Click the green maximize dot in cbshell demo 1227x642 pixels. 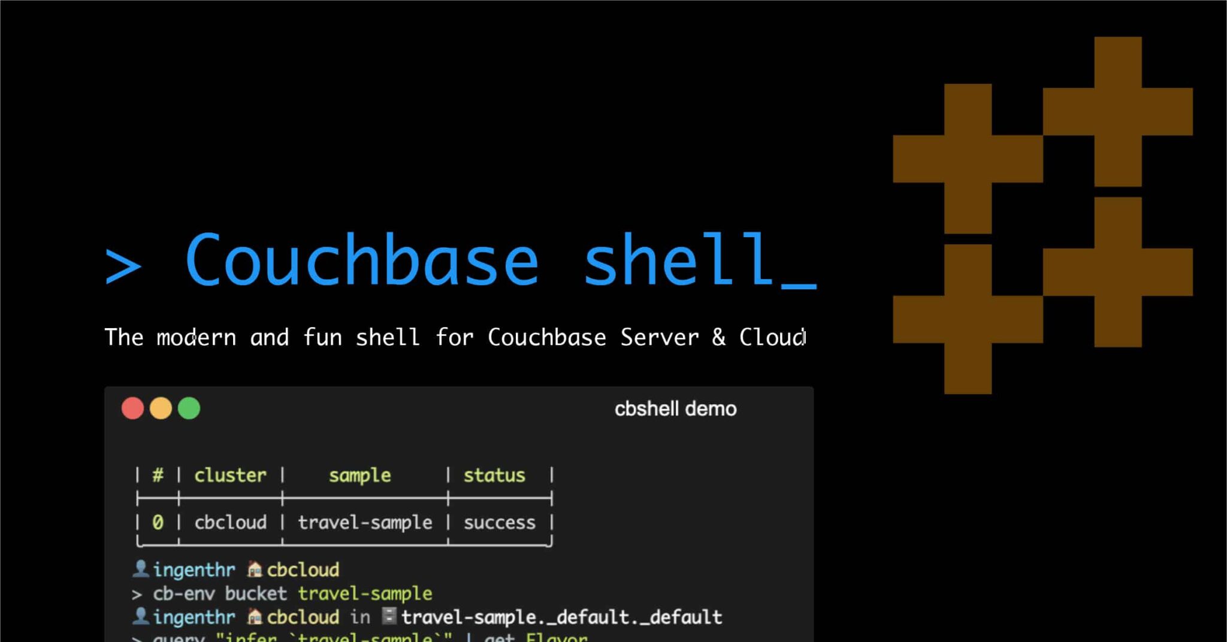[x=189, y=408]
